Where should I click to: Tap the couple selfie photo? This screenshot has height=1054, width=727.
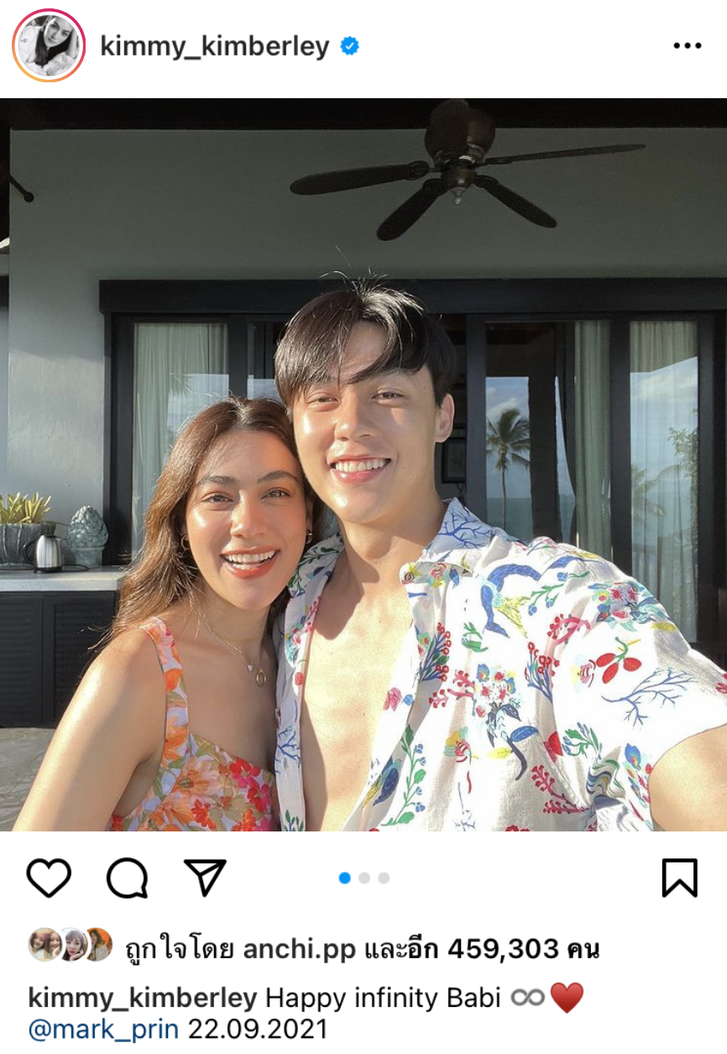363,465
